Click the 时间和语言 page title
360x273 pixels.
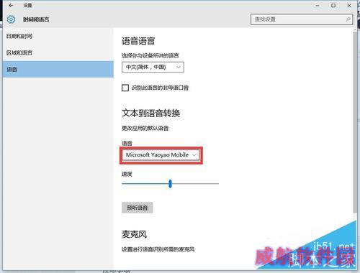point(36,19)
